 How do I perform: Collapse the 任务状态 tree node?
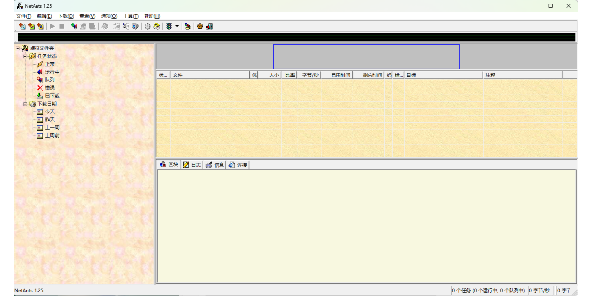pos(25,56)
